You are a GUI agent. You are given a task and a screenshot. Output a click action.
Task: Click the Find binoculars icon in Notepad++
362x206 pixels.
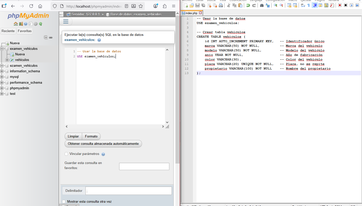pyautogui.click(x=262, y=5)
